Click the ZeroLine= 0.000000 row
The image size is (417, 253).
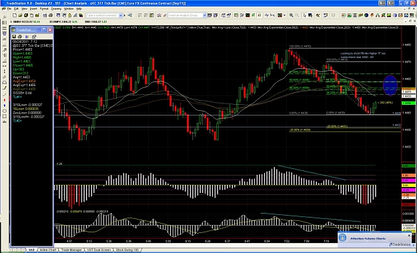click(27, 113)
